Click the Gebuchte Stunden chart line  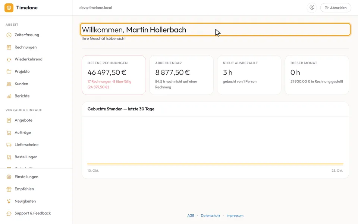click(215, 164)
